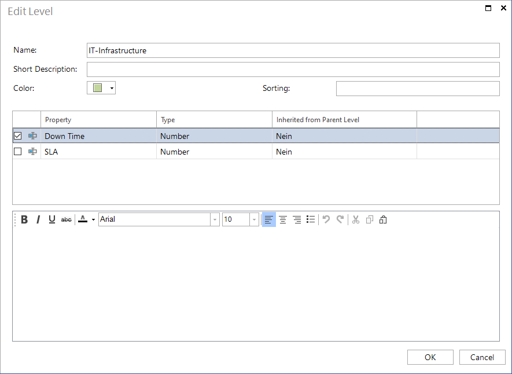The height and width of the screenshot is (374, 512).
Task: Center align the text
Action: coord(283,219)
